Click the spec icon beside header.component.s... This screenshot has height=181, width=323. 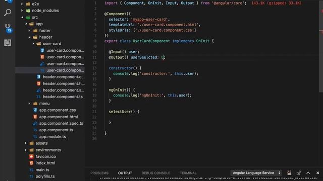click(x=38, y=90)
